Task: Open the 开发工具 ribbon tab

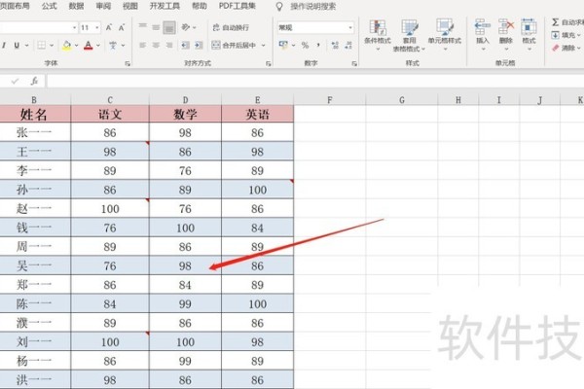Action: (164, 6)
